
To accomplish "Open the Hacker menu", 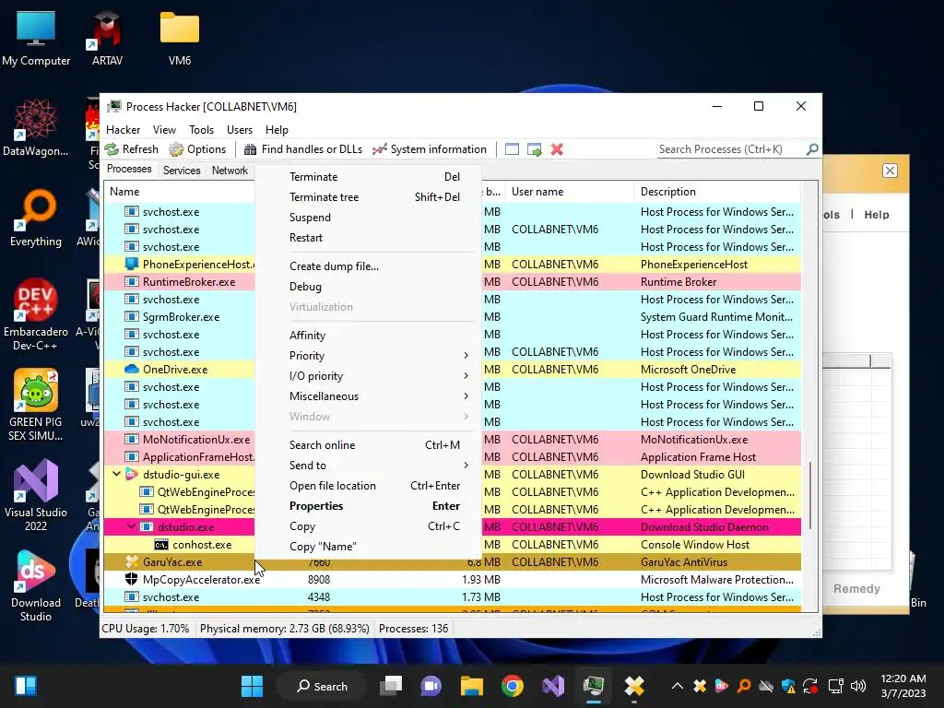I will click(x=123, y=129).
